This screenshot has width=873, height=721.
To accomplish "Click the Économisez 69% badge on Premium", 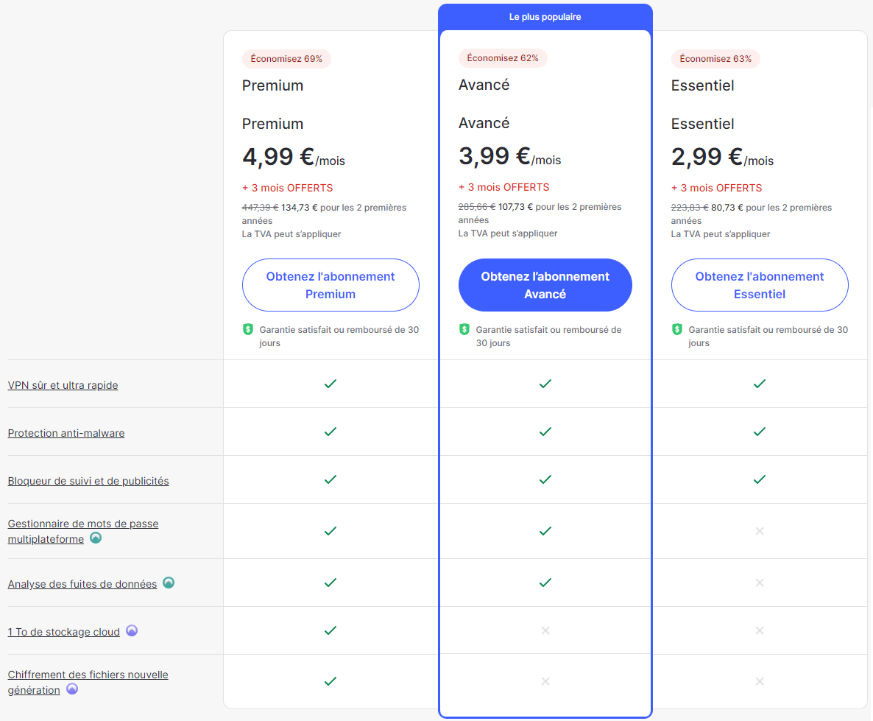I will coord(286,58).
